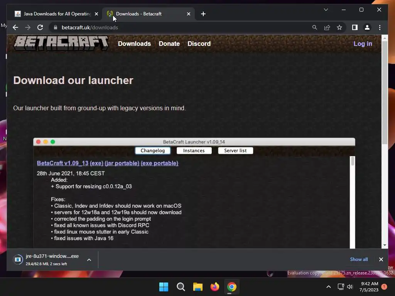Click text 'fixed issues with Java 16'
Image resolution: width=395 pixels, height=296 pixels.
(x=84, y=238)
